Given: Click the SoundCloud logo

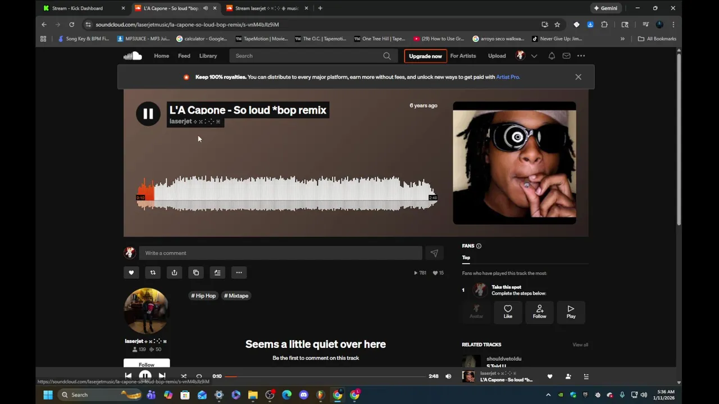Looking at the screenshot, I should pos(133,56).
